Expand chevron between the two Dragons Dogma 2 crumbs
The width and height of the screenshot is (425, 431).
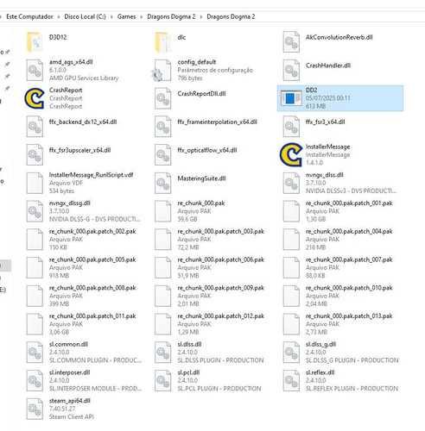click(201, 17)
